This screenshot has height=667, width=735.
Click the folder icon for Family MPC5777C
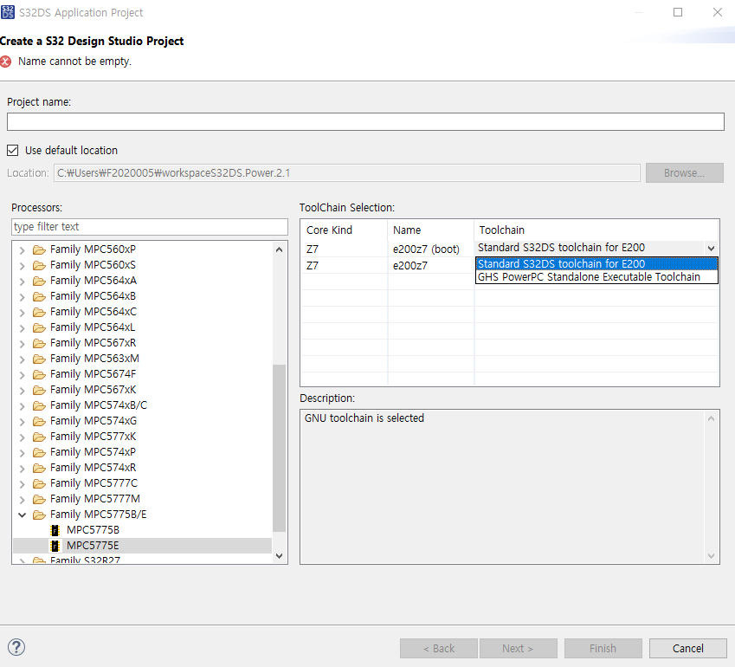click(40, 482)
